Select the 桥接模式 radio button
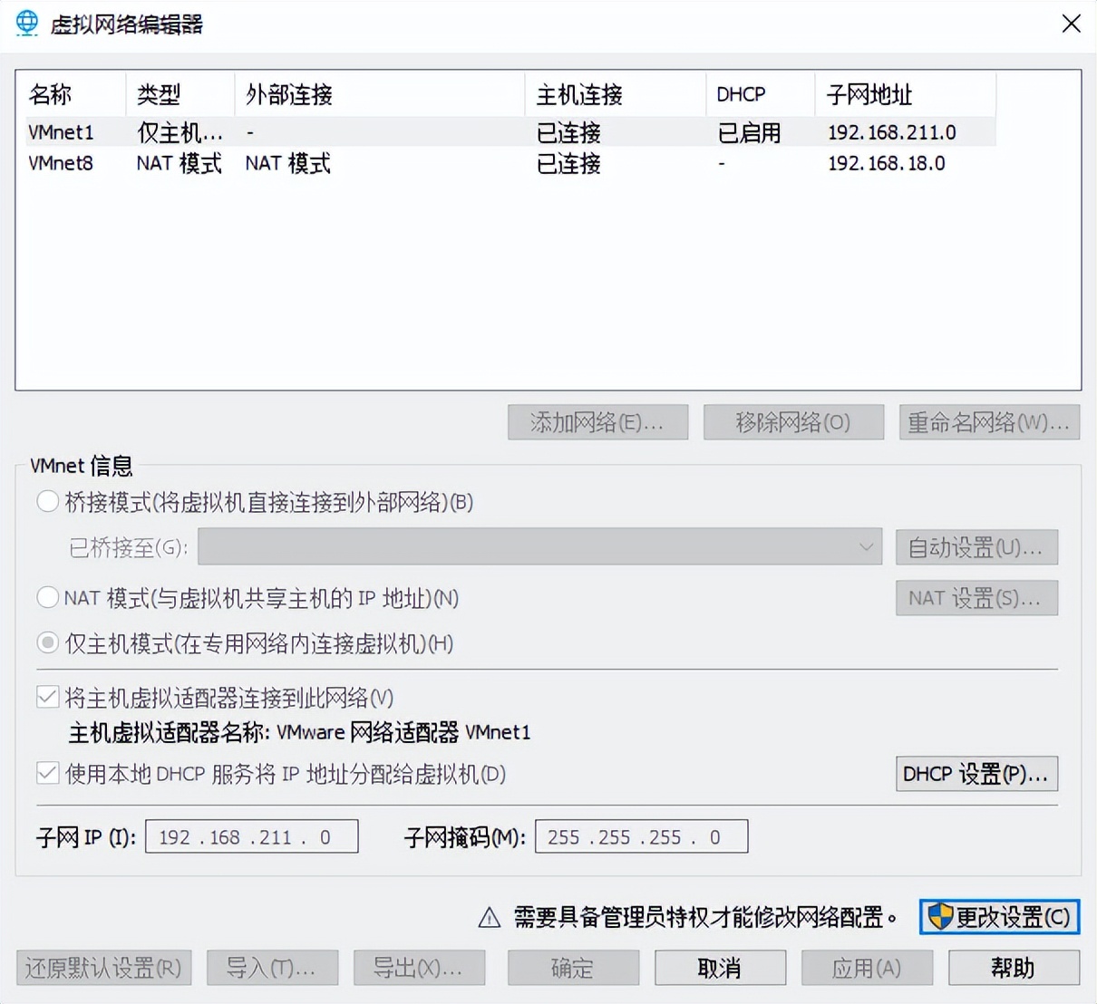This screenshot has height=1004, width=1097. [x=47, y=501]
